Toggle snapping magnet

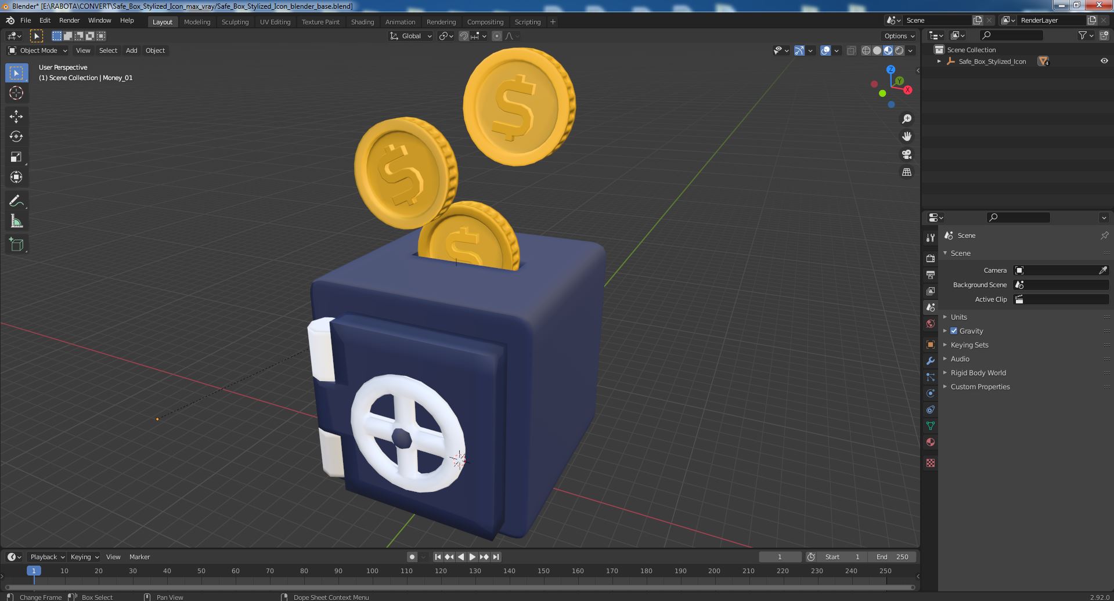click(464, 36)
